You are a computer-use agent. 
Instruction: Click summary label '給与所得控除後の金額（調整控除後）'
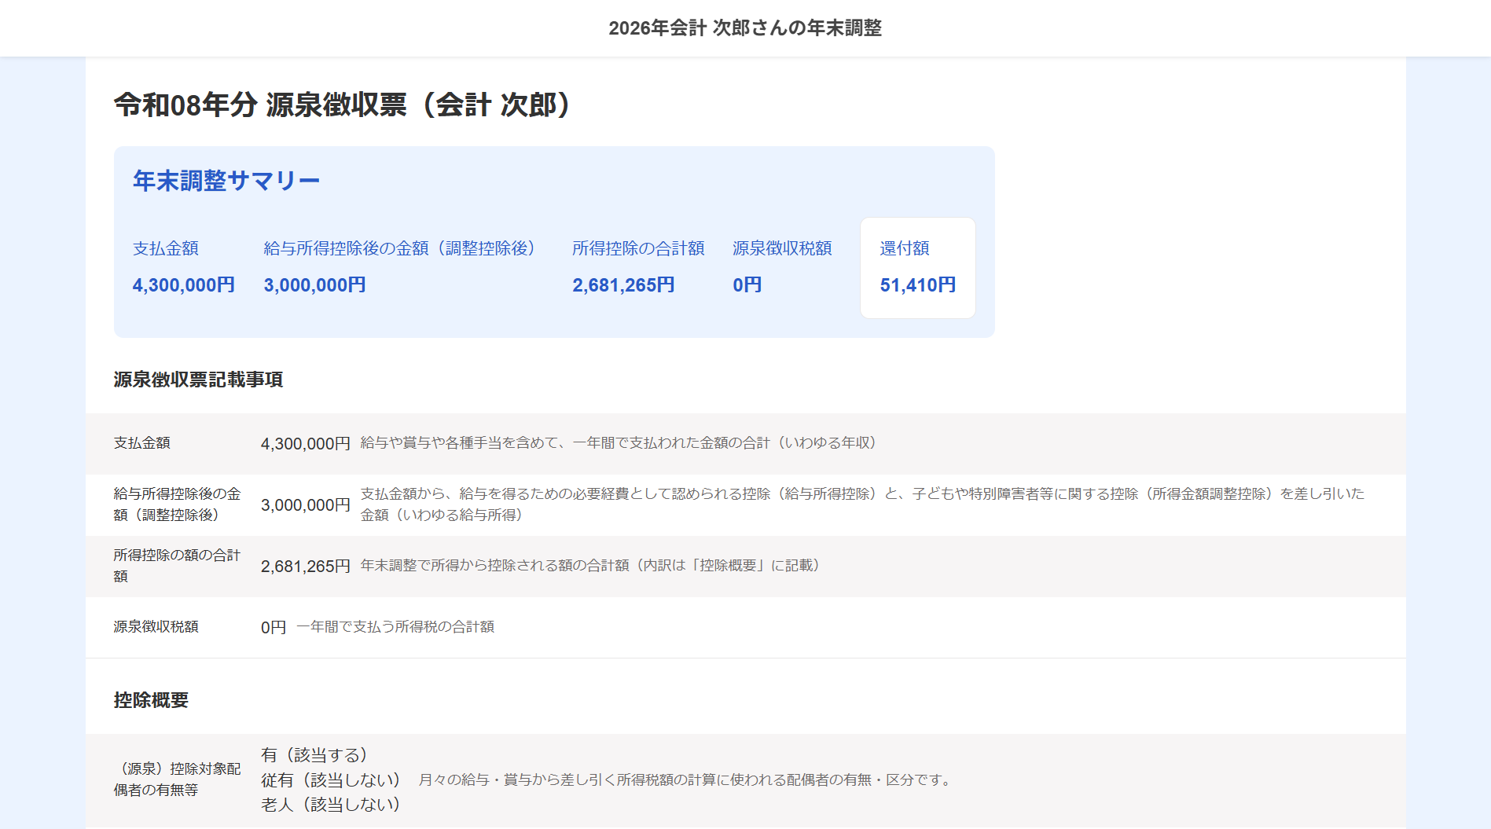tap(399, 248)
